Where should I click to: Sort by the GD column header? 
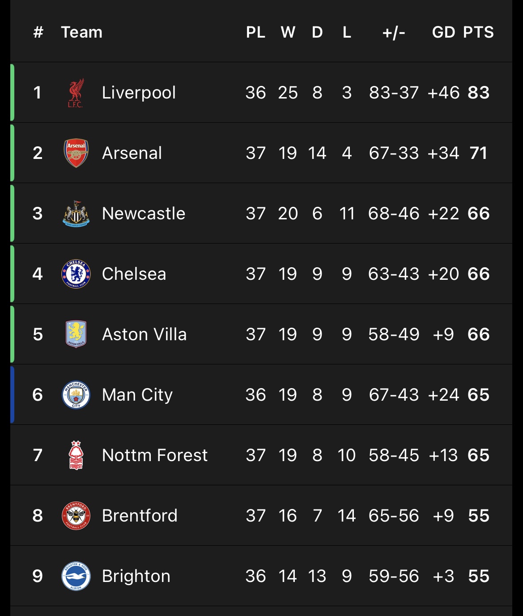pyautogui.click(x=443, y=32)
